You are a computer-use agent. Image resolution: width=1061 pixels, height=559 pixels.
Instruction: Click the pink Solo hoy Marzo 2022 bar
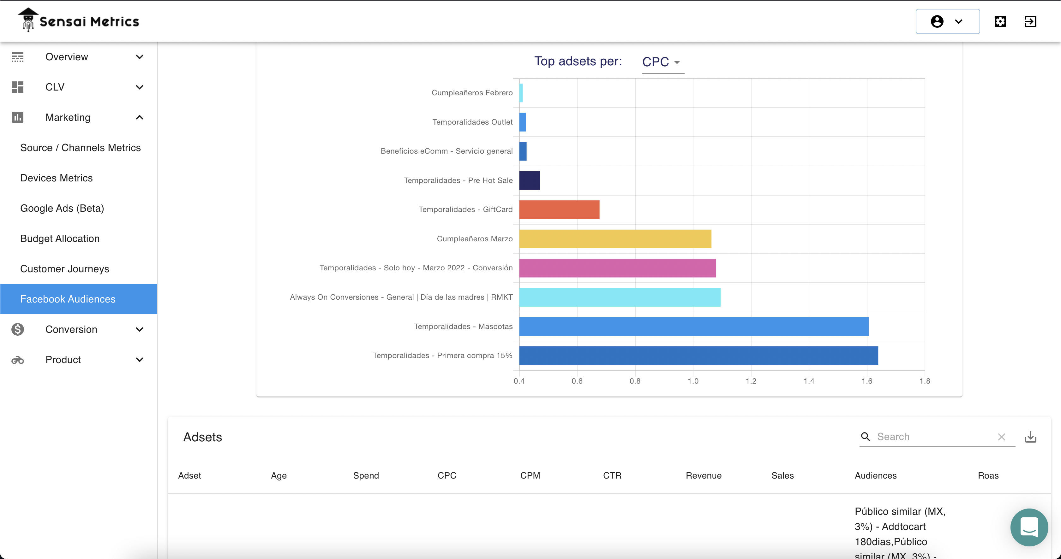(x=617, y=268)
